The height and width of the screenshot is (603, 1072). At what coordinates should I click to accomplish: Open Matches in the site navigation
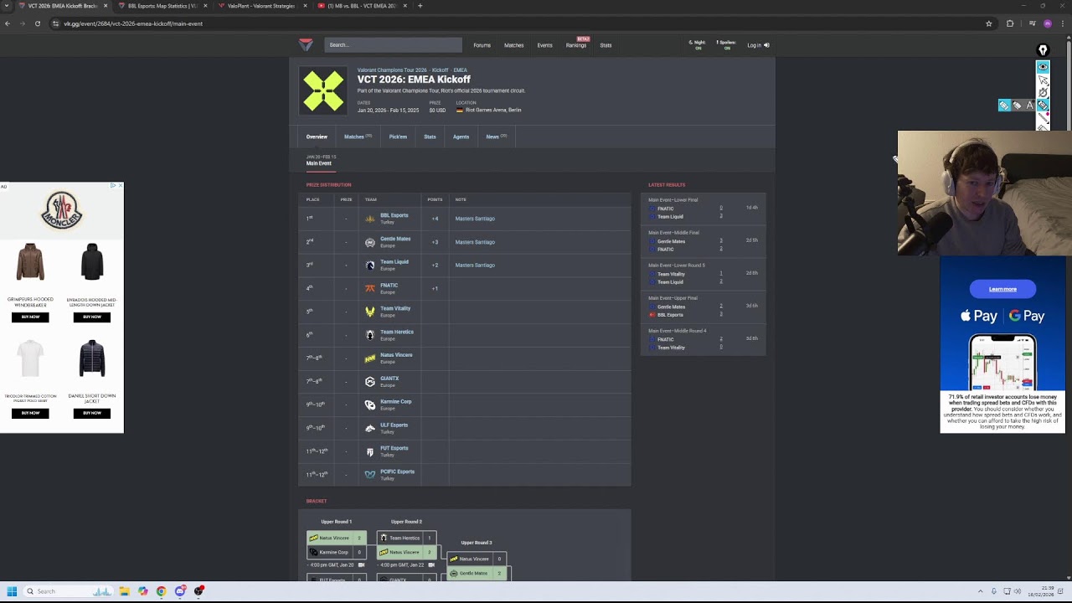(513, 45)
